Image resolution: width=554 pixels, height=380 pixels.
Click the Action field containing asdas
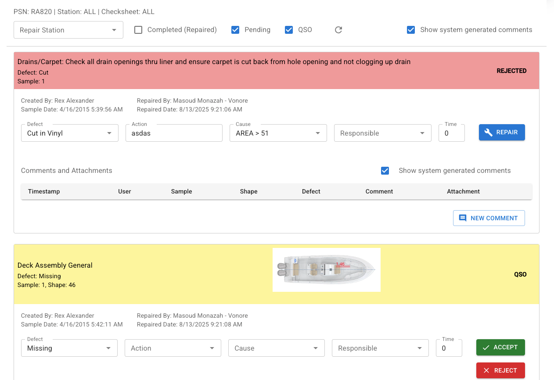(x=174, y=133)
